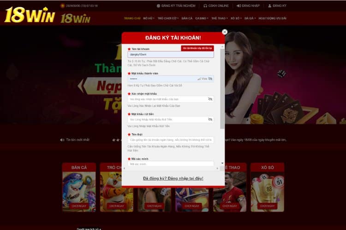346x230 pixels.
Task: Click the Xác nhận mật khẩu field
Action: [x=171, y=99]
